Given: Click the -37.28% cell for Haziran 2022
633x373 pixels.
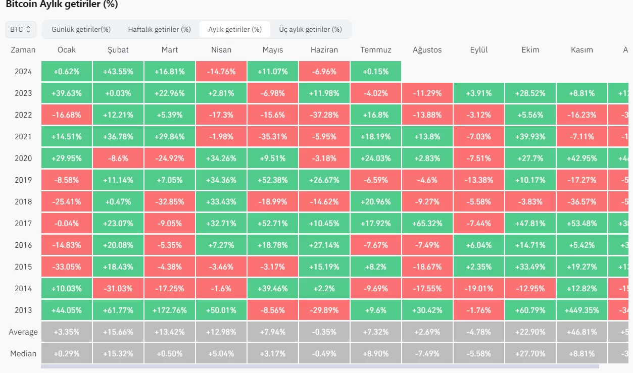Looking at the screenshot, I should pos(324,115).
